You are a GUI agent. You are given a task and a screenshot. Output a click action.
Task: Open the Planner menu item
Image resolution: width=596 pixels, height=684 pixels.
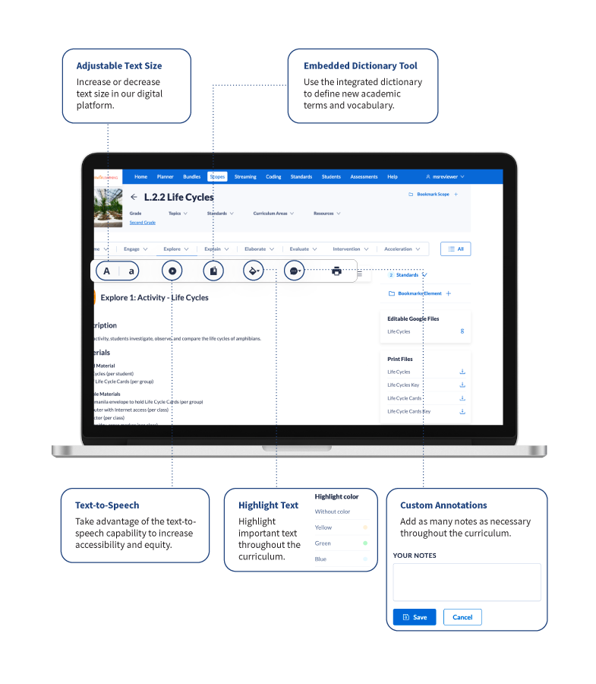(x=165, y=176)
